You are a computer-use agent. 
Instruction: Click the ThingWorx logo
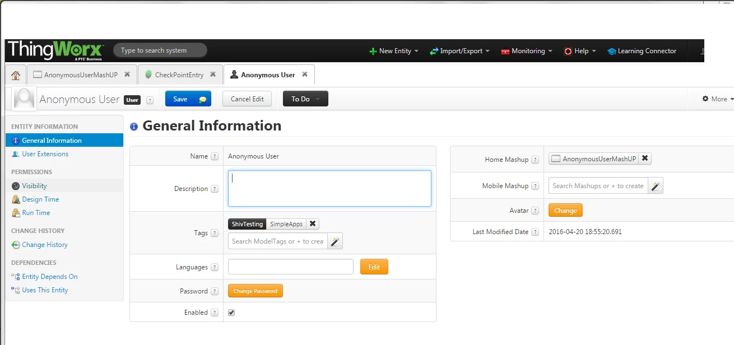click(x=55, y=50)
